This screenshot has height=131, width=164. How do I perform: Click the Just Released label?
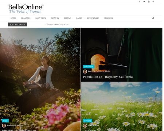[17, 24]
